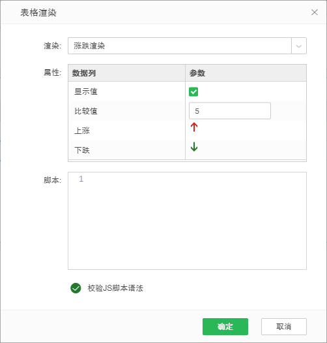Screen dimensions: 327x343
Task: Click the 表格渲染 dialog title
Action: click(38, 12)
